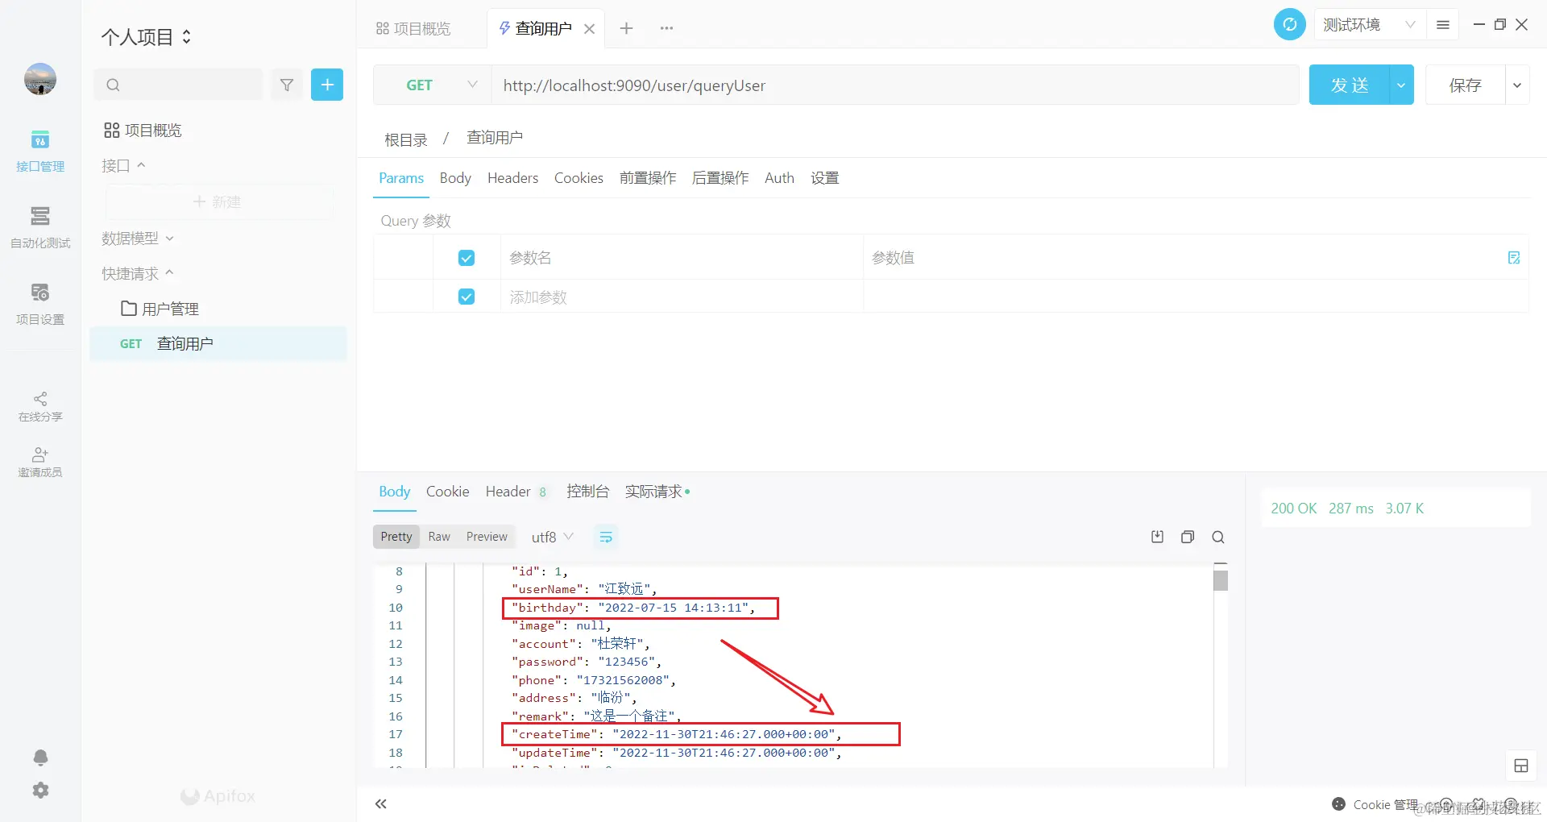Switch to the 项目概览 tab
The width and height of the screenshot is (1547, 822).
pyautogui.click(x=413, y=29)
